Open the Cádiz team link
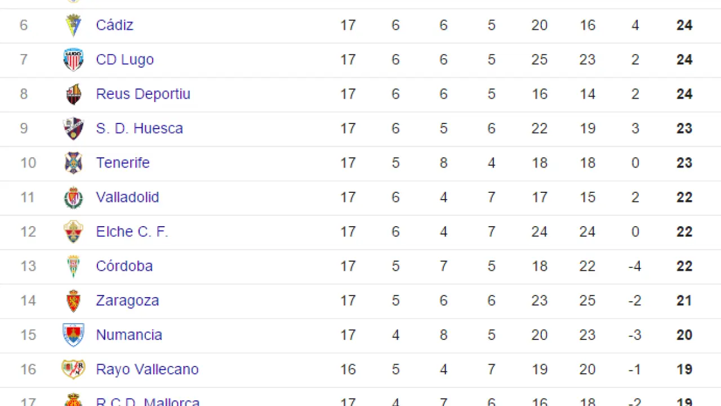721x406 pixels. coord(114,25)
